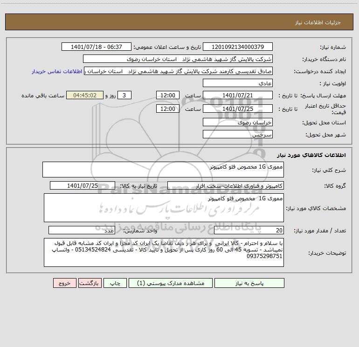Click the 'شهر محل تحویل:' label
The image size is (359, 347).
pyautogui.click(x=326, y=135)
